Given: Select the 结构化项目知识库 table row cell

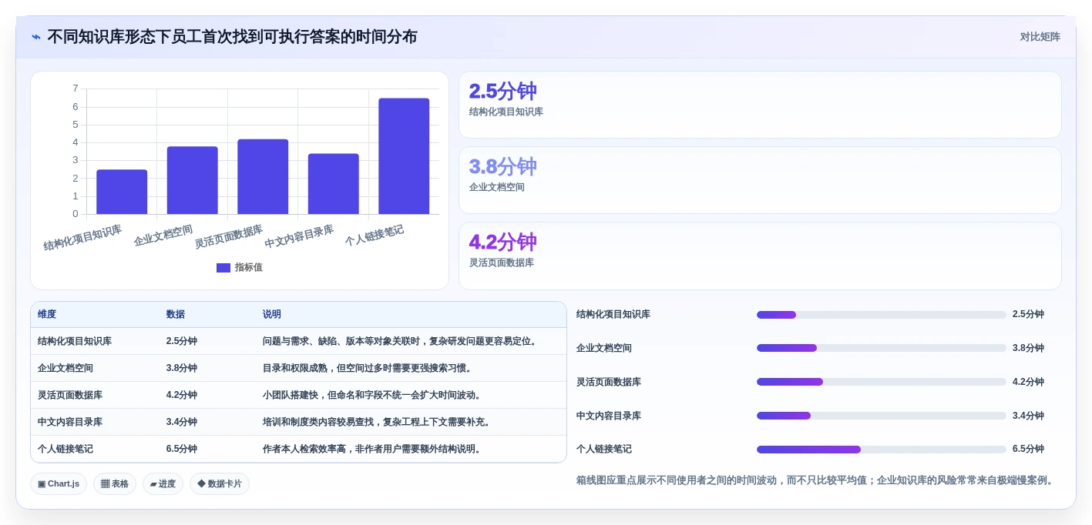Looking at the screenshot, I should point(75,341).
